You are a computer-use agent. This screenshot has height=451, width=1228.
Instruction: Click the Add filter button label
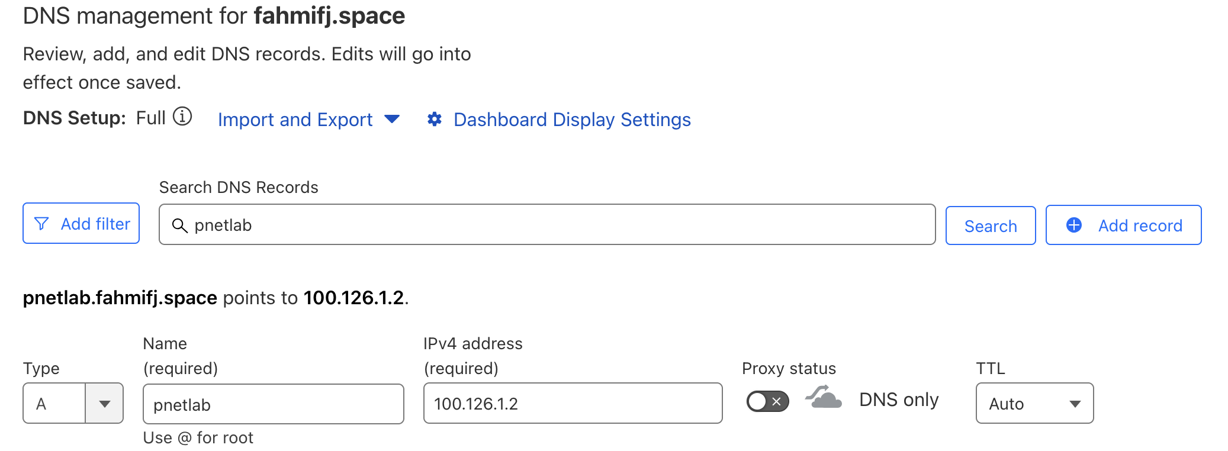(x=95, y=224)
